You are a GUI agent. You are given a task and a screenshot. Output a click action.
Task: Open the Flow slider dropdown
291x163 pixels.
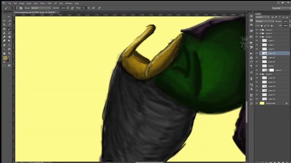coord(89,8)
